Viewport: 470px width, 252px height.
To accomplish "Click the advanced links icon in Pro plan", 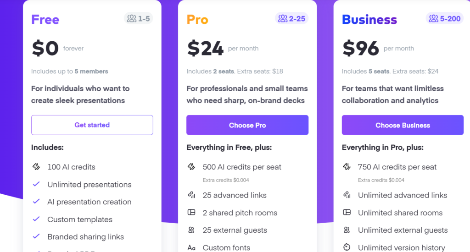I will [x=191, y=195].
